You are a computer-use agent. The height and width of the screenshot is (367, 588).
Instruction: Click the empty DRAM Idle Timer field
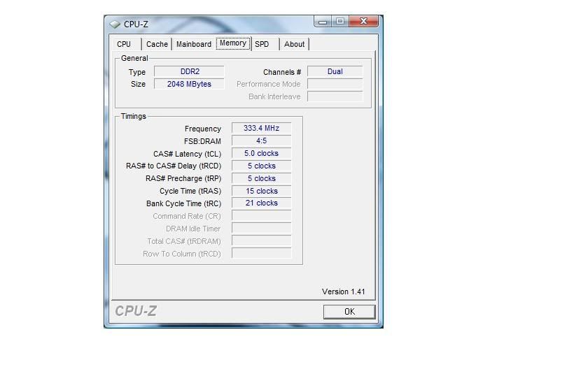point(261,228)
